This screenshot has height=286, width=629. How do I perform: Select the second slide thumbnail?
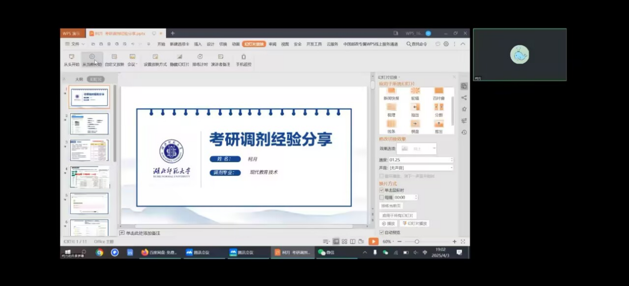pyautogui.click(x=89, y=123)
